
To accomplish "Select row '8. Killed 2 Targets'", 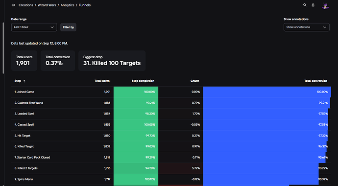I will (x=171, y=168).
